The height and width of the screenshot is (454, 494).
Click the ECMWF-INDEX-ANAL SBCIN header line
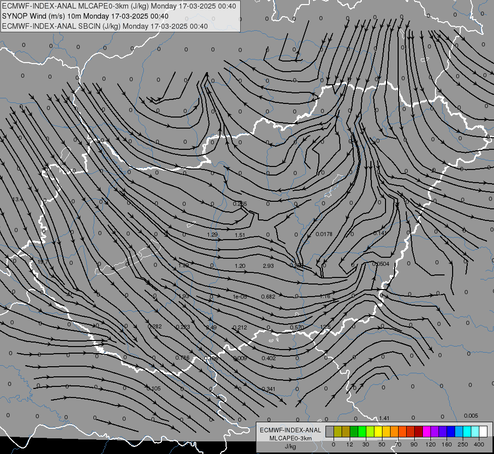click(105, 26)
